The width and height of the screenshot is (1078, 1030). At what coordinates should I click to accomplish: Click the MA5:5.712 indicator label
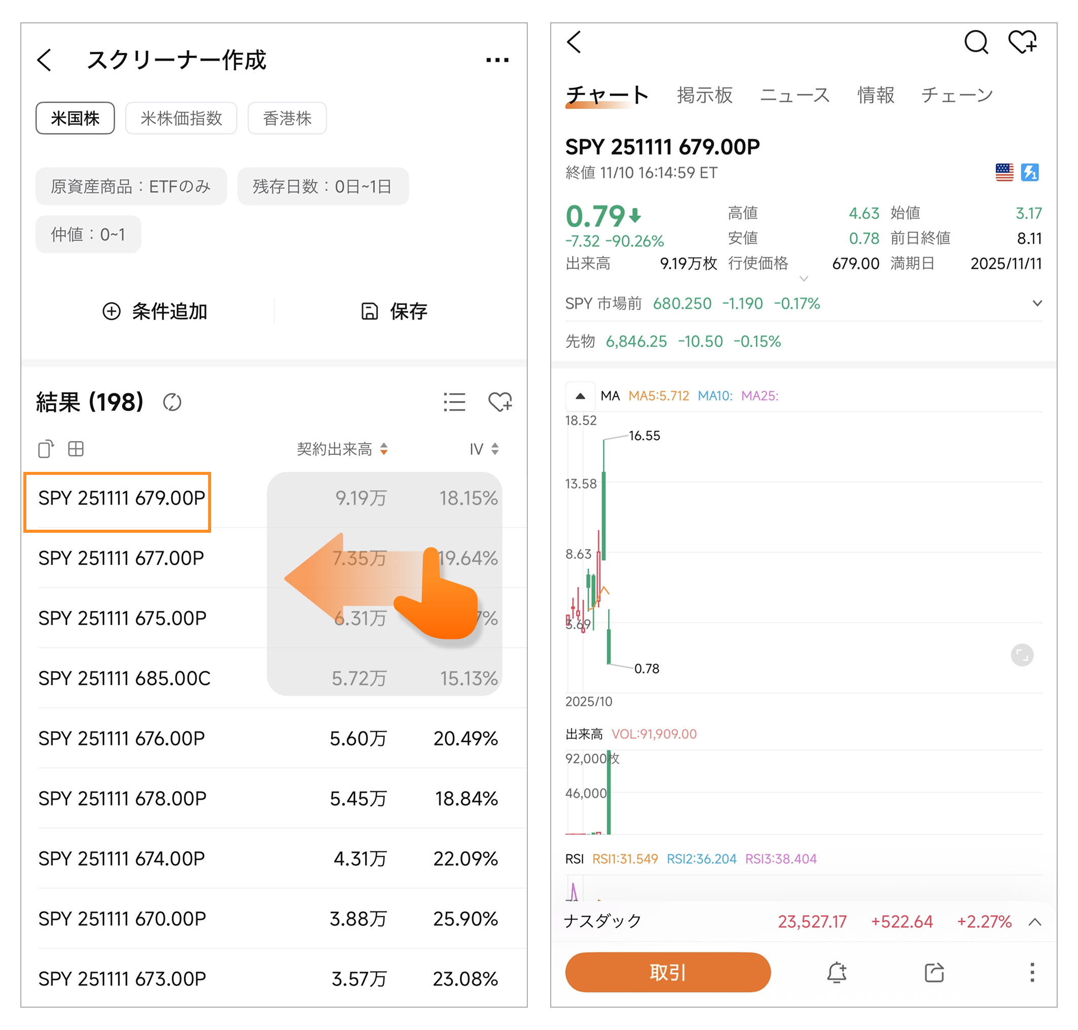coord(658,396)
